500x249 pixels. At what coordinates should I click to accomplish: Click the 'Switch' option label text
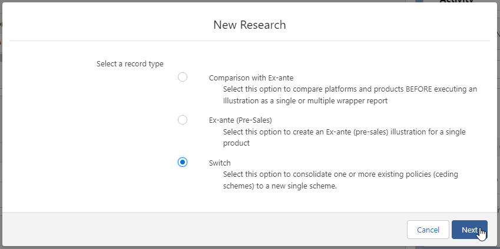click(220, 163)
